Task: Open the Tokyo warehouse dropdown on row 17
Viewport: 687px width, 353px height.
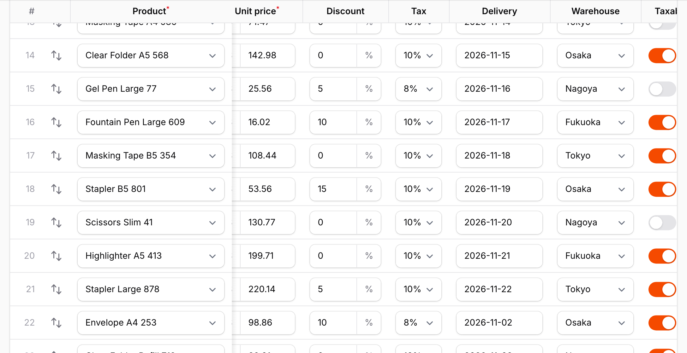Action: tap(595, 156)
